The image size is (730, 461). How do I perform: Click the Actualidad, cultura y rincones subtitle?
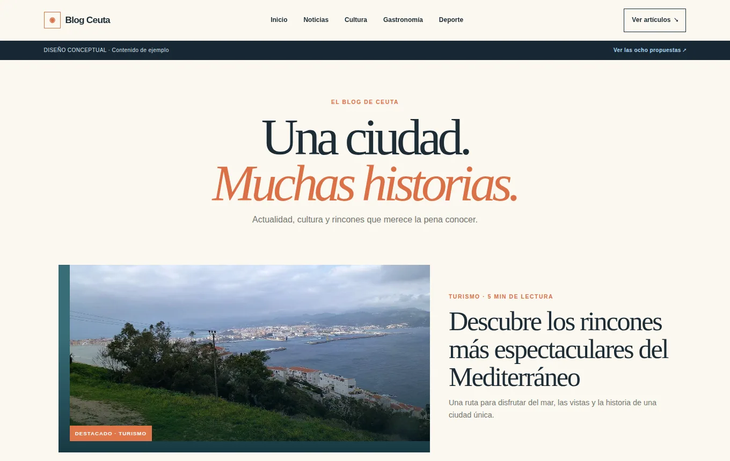365,220
